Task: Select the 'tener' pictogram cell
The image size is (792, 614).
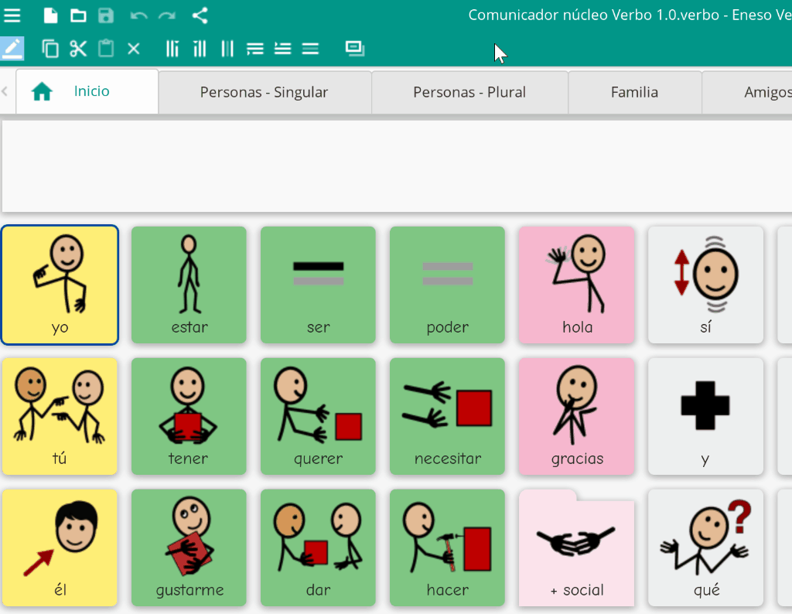Action: 189,417
